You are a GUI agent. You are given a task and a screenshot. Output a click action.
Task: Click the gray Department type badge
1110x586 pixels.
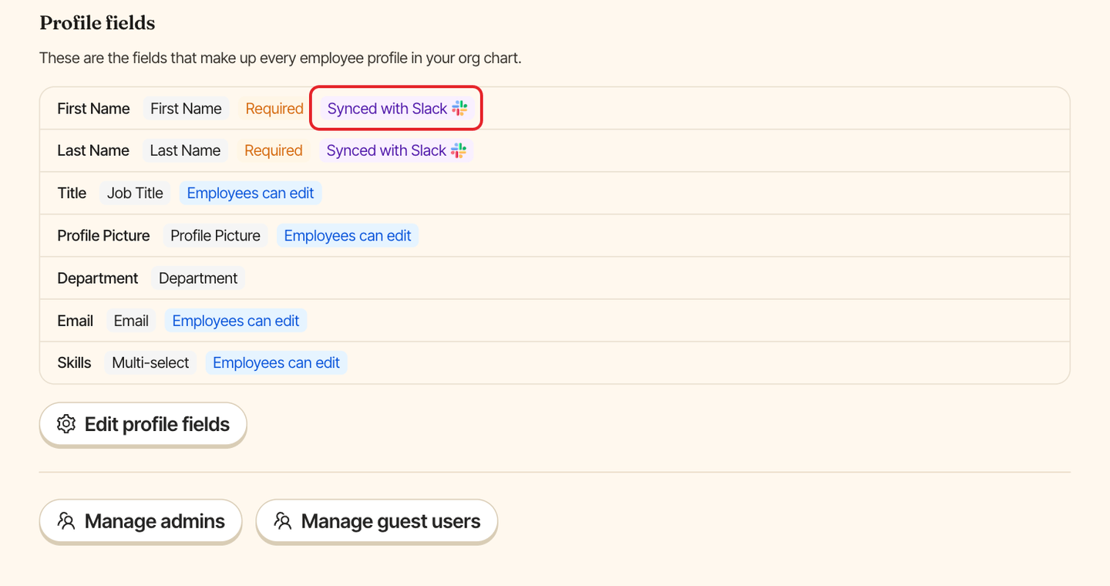[x=198, y=278]
